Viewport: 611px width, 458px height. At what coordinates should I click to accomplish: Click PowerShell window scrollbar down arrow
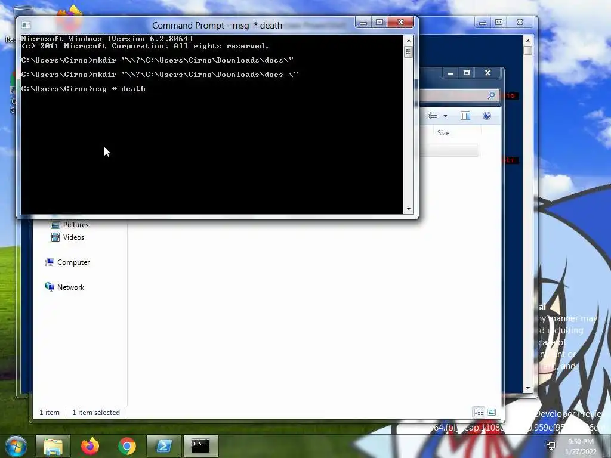(528, 388)
